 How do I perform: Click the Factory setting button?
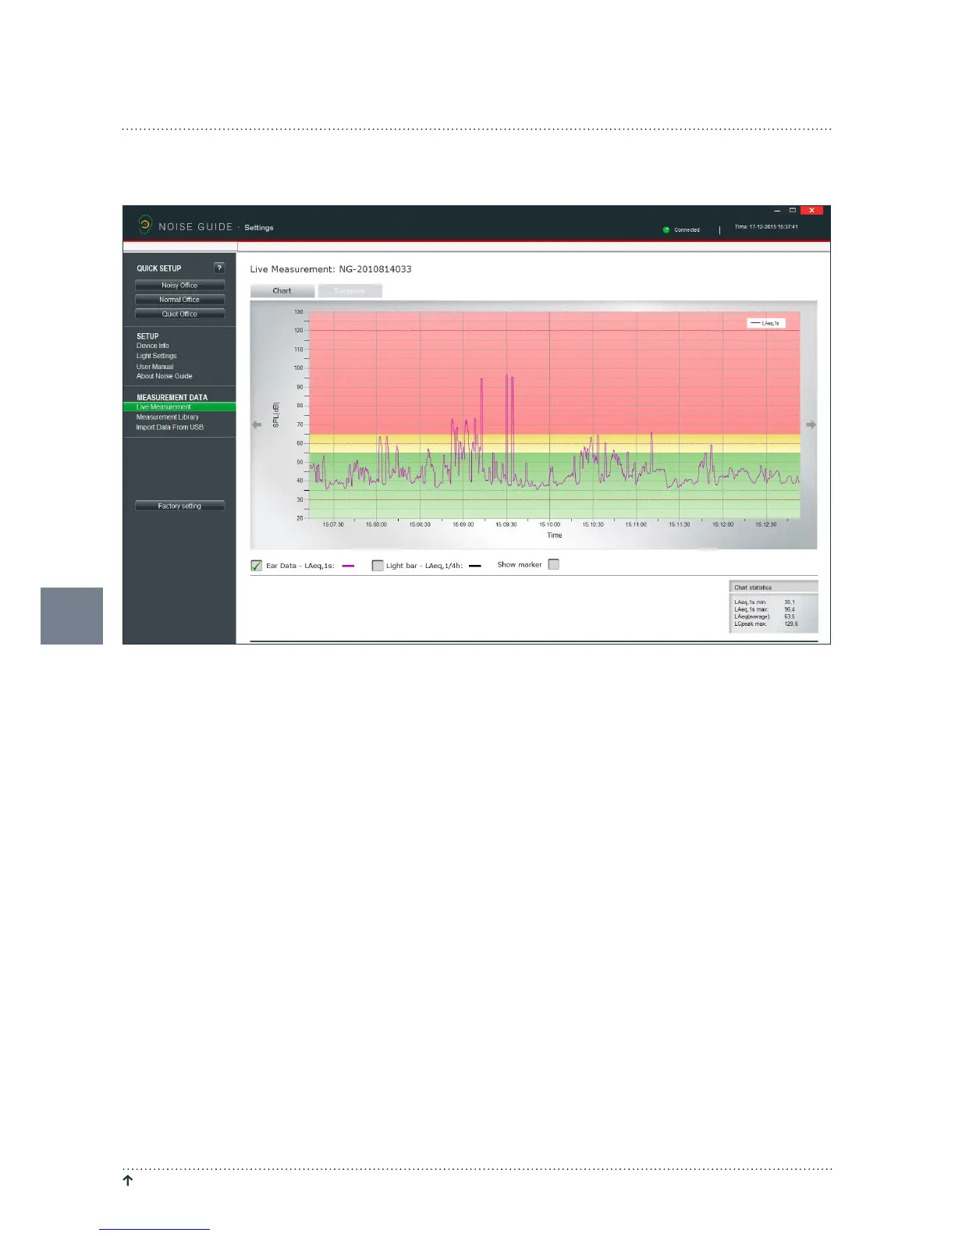(x=179, y=506)
